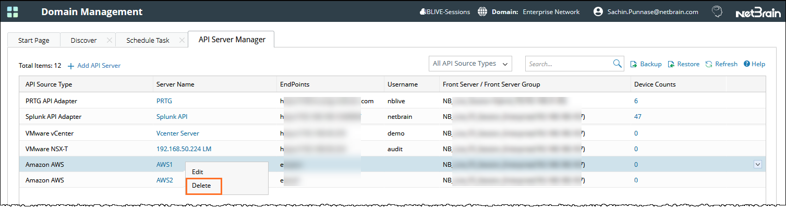
Task: Close the Schedule Task tab
Action: pyautogui.click(x=182, y=40)
